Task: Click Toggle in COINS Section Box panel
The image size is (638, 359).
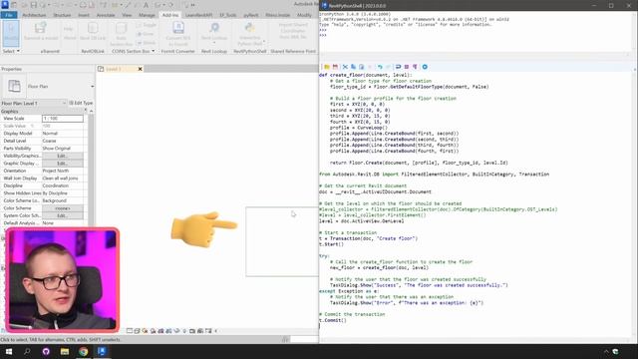Action: pyautogui.click(x=146, y=25)
